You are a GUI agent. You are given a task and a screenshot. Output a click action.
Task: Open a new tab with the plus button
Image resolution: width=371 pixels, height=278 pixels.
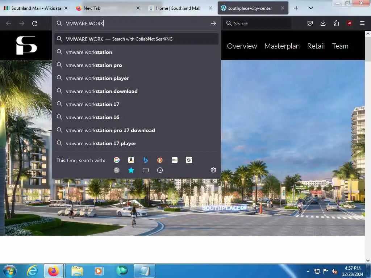[x=296, y=8]
